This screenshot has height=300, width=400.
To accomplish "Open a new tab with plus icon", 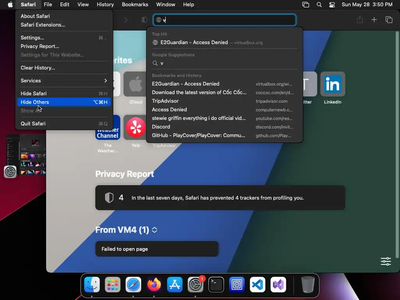I will (x=374, y=20).
